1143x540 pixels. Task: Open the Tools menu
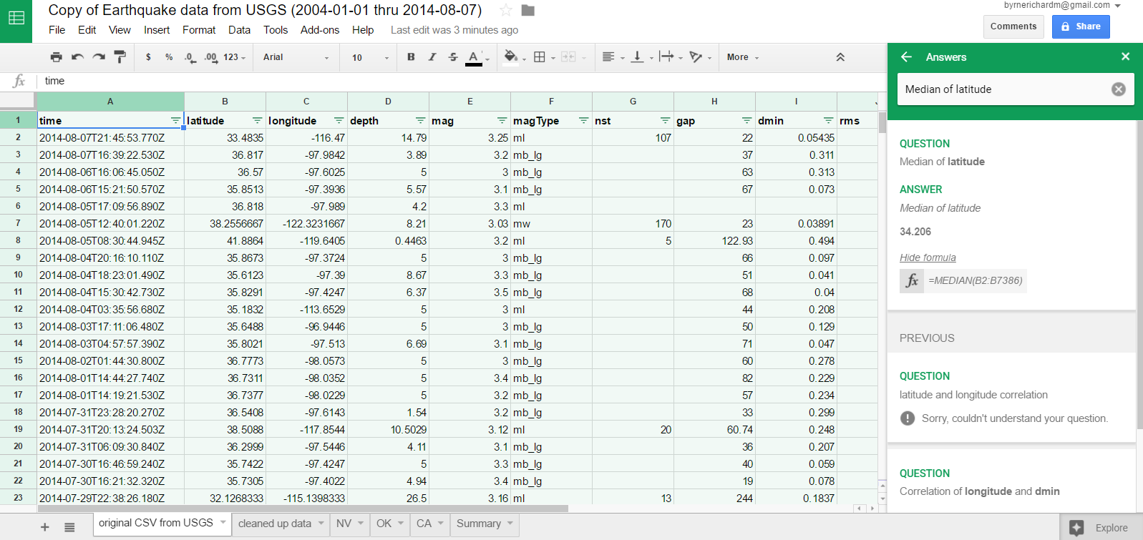pos(276,30)
